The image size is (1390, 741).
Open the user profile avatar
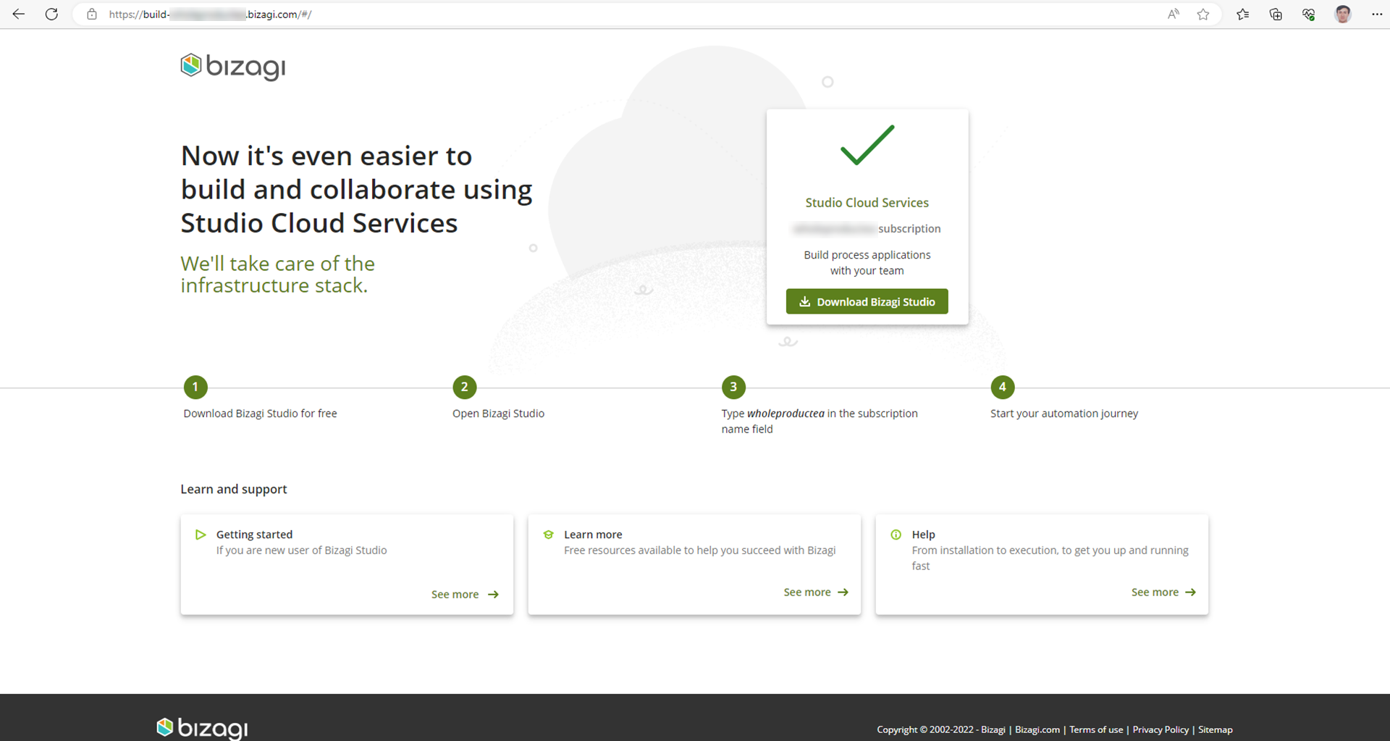pos(1343,14)
